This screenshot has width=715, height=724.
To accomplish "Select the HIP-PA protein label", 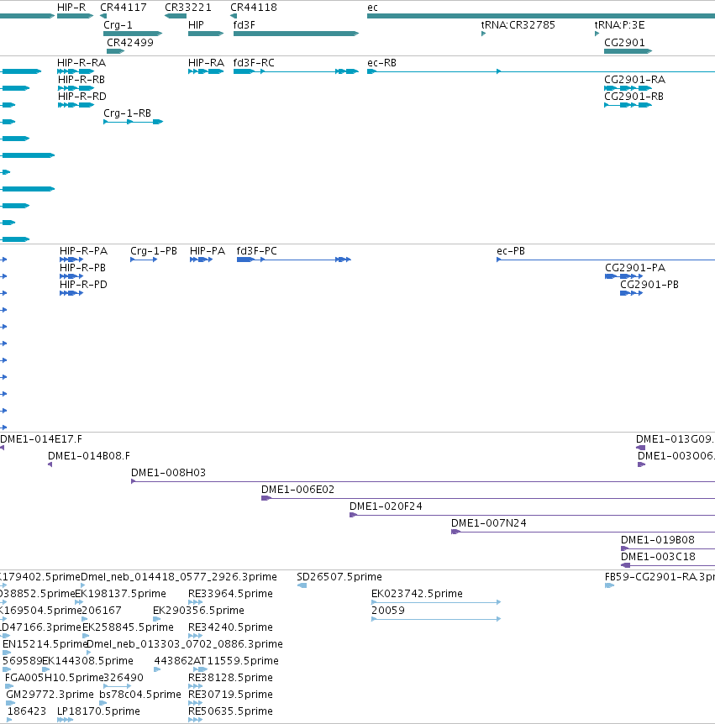I will [208, 251].
